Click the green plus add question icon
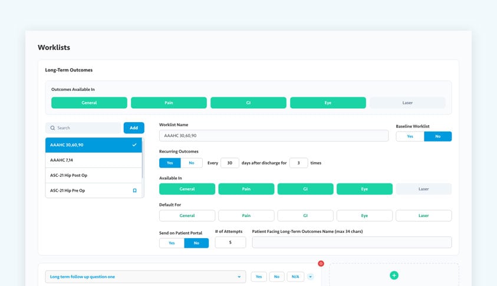 pyautogui.click(x=394, y=275)
